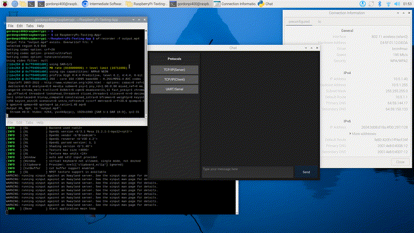414x233 pixels.
Task: Select the TCP/IP(Client) protocol
Action: pos(174,79)
